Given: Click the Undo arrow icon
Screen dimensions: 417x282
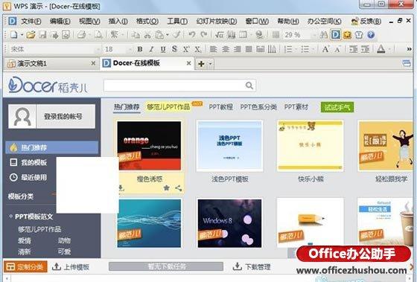Looking at the screenshot, I should tap(192, 34).
